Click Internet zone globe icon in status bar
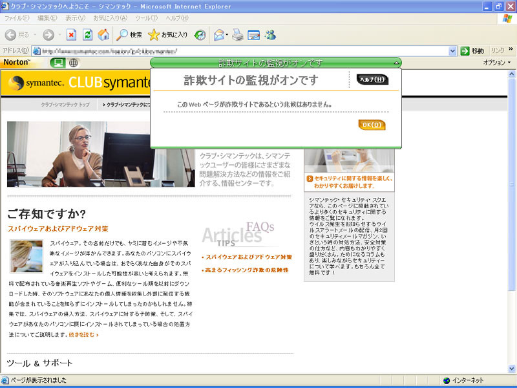This screenshot has width=517, height=388. tap(447, 380)
